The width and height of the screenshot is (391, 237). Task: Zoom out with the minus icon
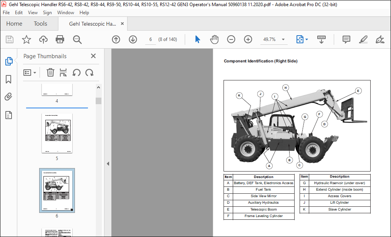231,39
